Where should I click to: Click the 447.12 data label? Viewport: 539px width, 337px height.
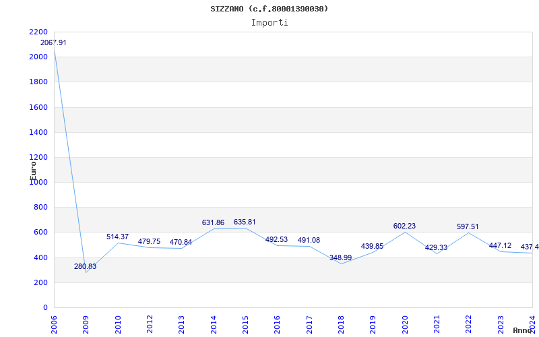[500, 246]
